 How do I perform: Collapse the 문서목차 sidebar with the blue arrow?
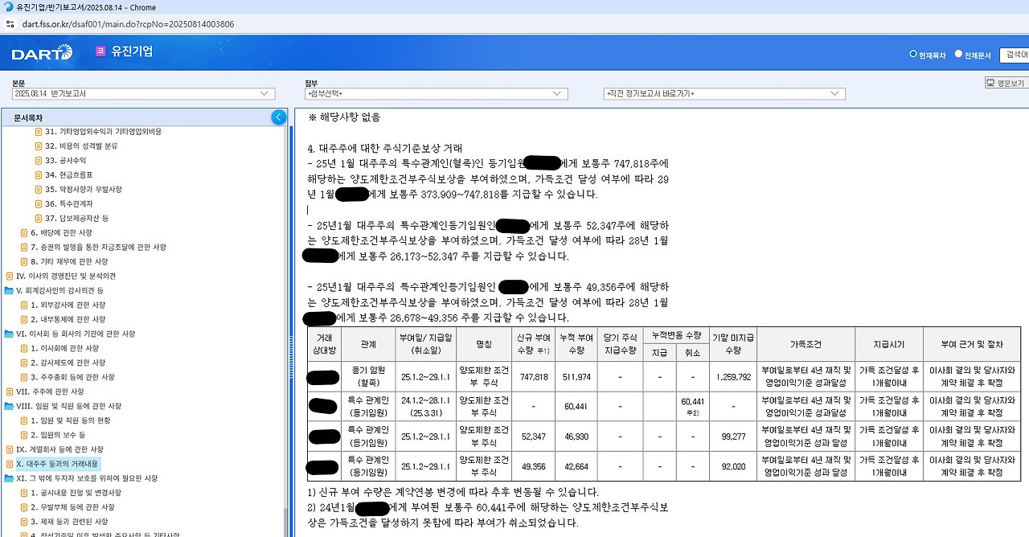[279, 117]
